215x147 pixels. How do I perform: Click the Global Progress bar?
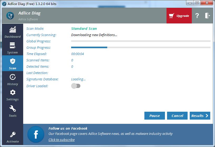[x=141, y=41]
